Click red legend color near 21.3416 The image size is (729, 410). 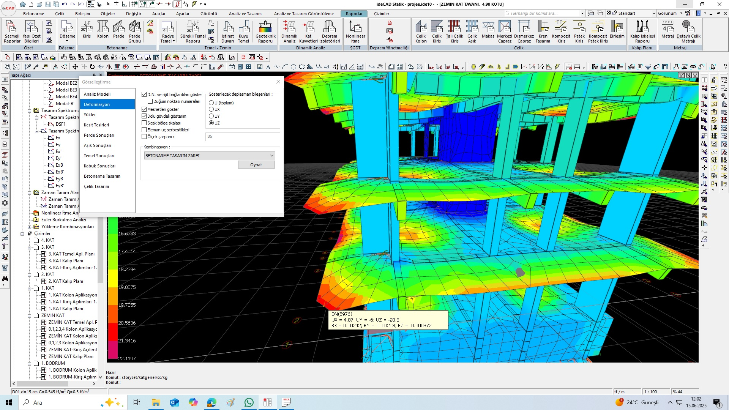pyautogui.click(x=113, y=332)
